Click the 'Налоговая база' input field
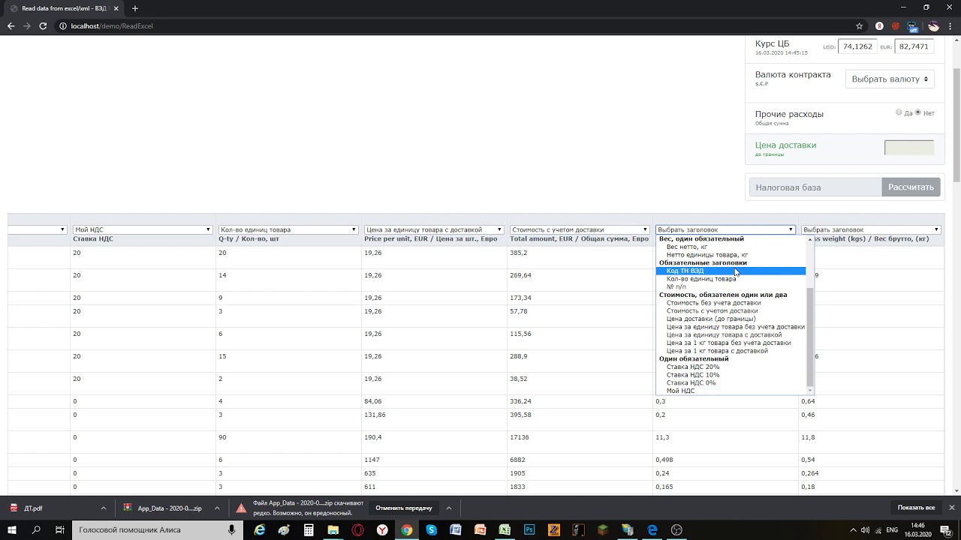Viewport: 961px width, 540px height. pyautogui.click(x=815, y=187)
